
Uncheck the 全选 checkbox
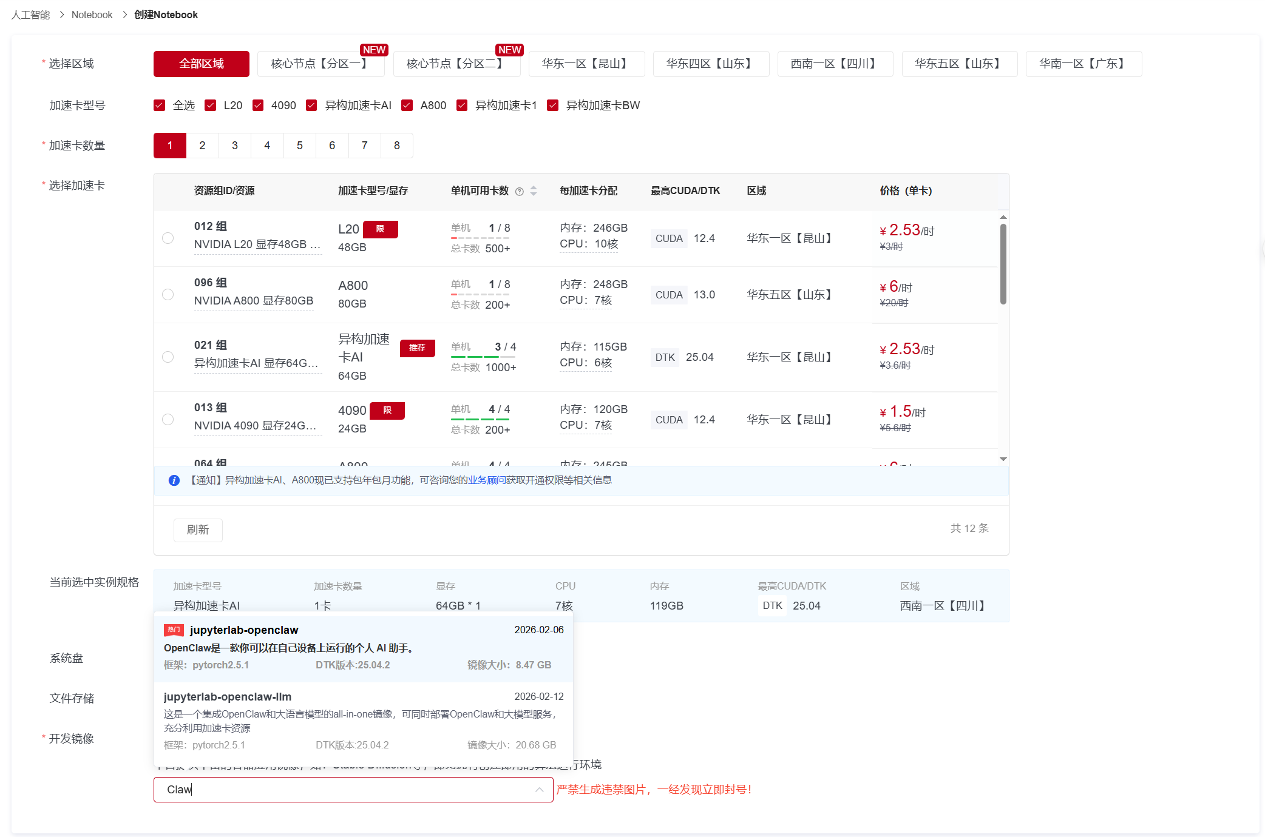[x=160, y=106]
